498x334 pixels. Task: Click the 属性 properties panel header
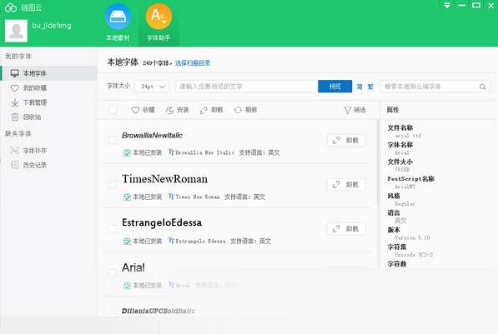click(x=393, y=110)
